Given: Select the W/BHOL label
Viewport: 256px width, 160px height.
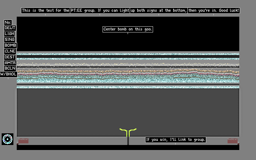Looking at the screenshot, I should (8, 74).
